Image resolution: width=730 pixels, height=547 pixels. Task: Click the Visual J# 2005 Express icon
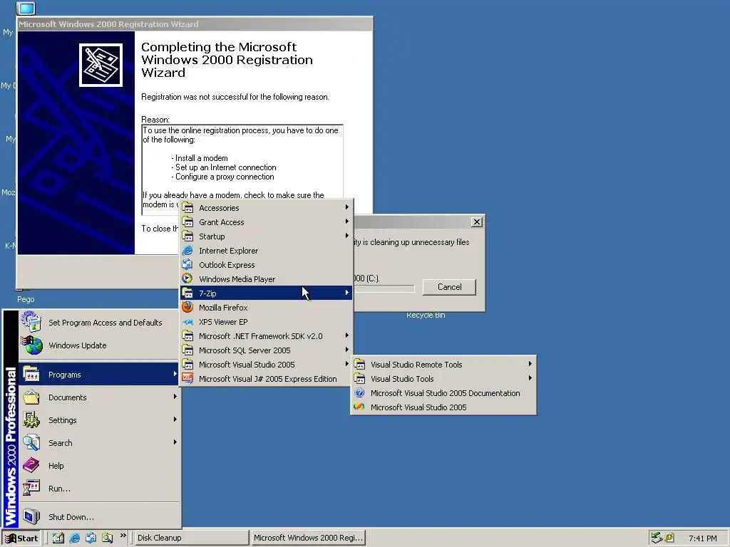187,379
